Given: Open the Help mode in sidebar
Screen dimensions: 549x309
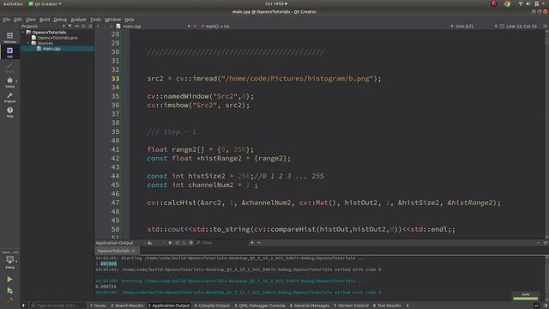Looking at the screenshot, I should [9, 112].
